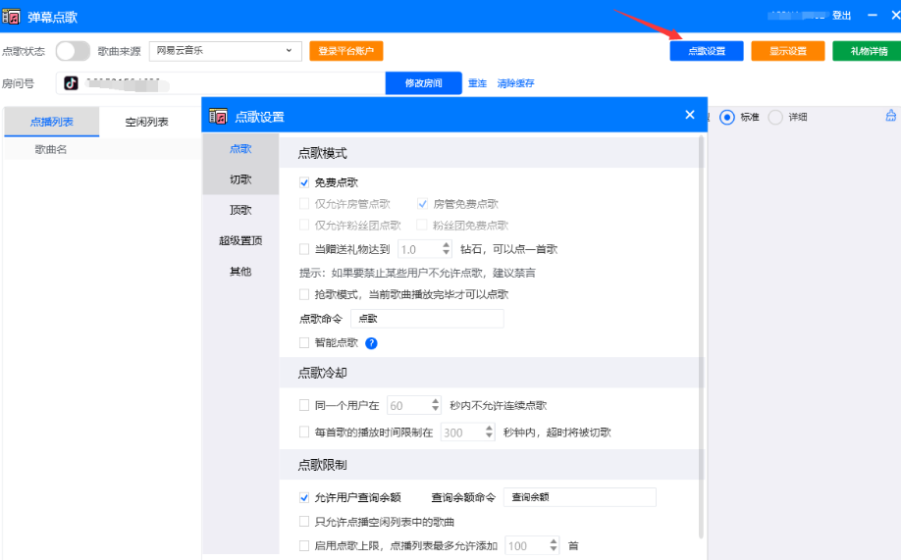This screenshot has width=901, height=560.
Task: Open the 歌曲来源 网易云音乐 dropdown
Action: [225, 51]
